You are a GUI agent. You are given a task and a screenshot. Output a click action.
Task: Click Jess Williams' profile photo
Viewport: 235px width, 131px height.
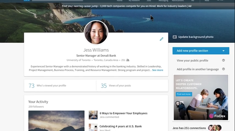(x=96, y=33)
